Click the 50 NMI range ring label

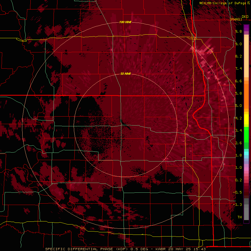pyautogui.click(x=126, y=74)
